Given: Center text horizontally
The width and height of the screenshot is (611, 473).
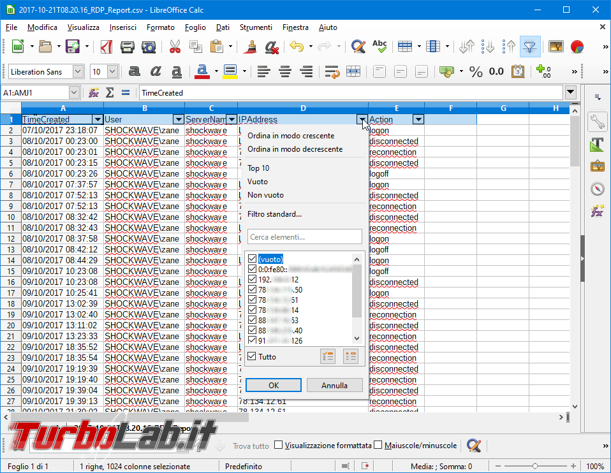Looking at the screenshot, I should (x=285, y=71).
